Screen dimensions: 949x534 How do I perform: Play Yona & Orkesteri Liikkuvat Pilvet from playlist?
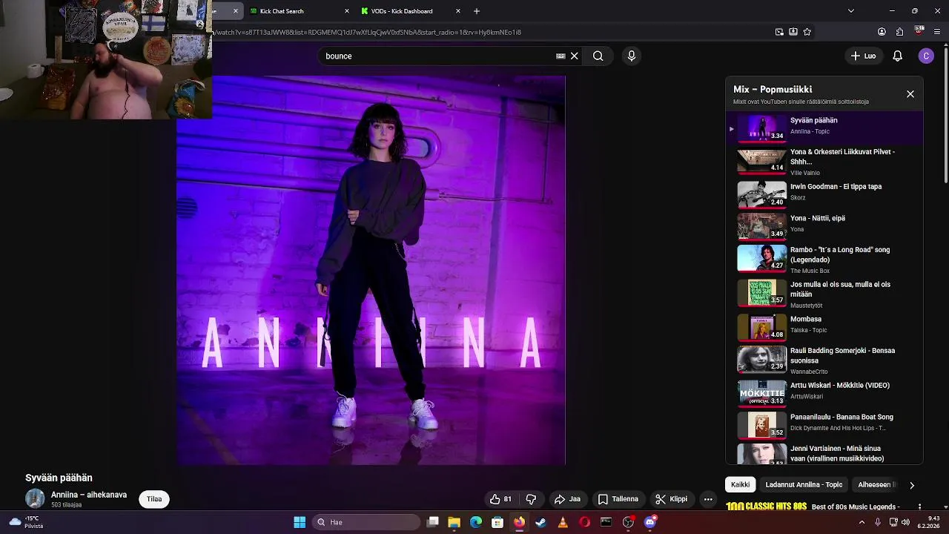pos(824,162)
